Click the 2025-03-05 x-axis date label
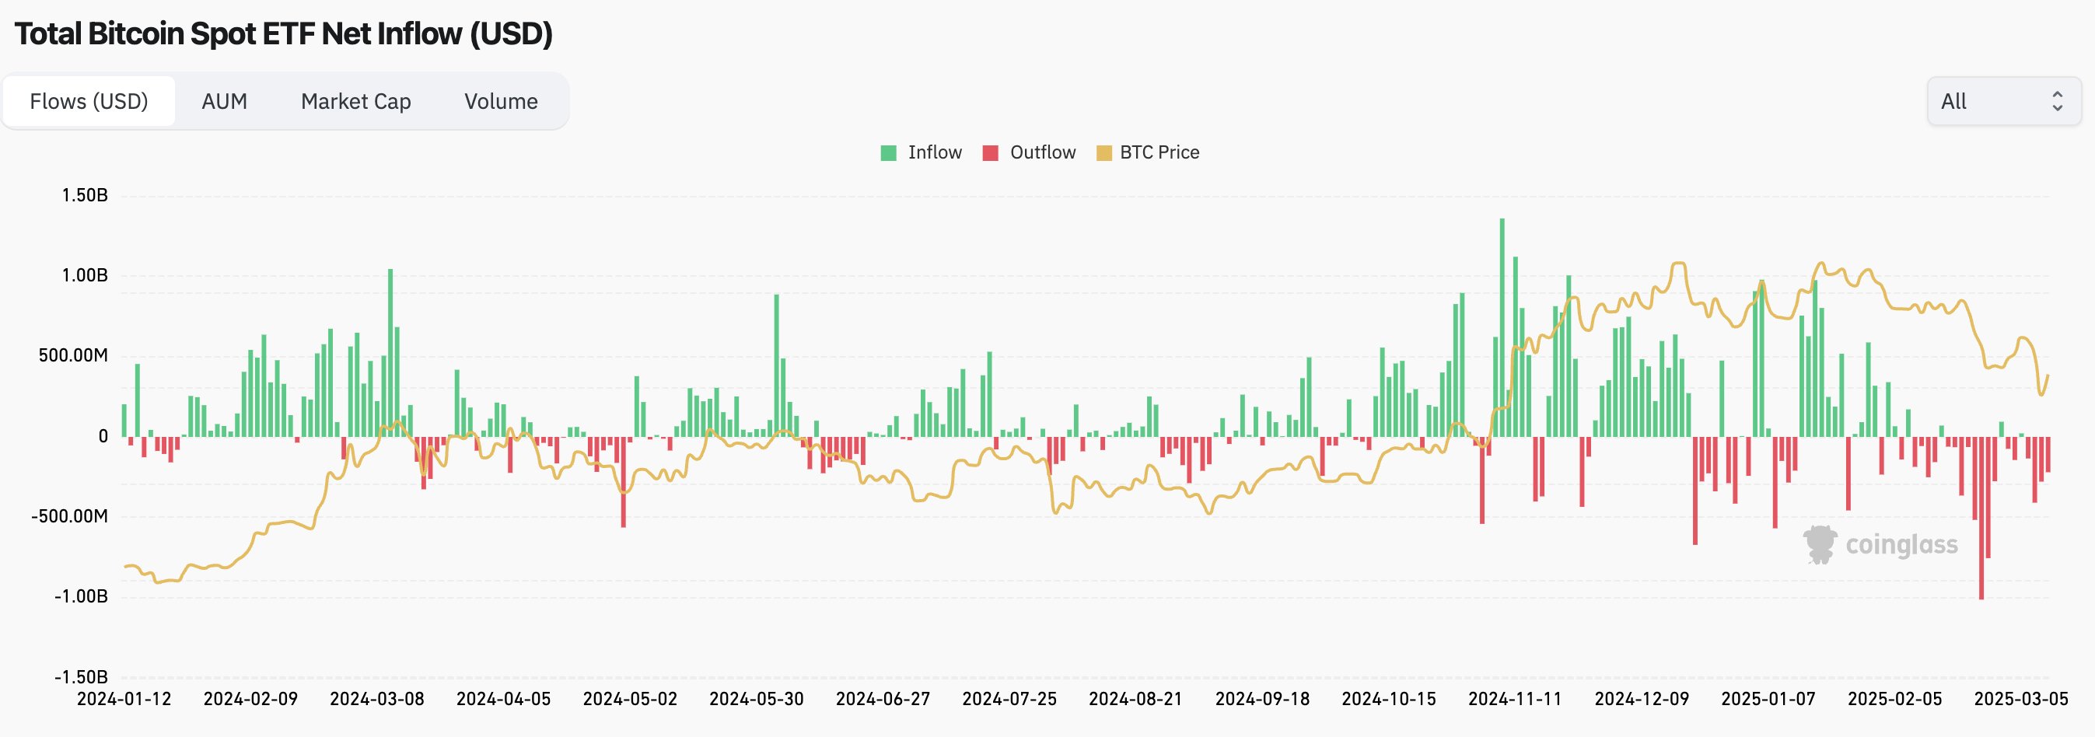The height and width of the screenshot is (737, 2095). (2020, 699)
